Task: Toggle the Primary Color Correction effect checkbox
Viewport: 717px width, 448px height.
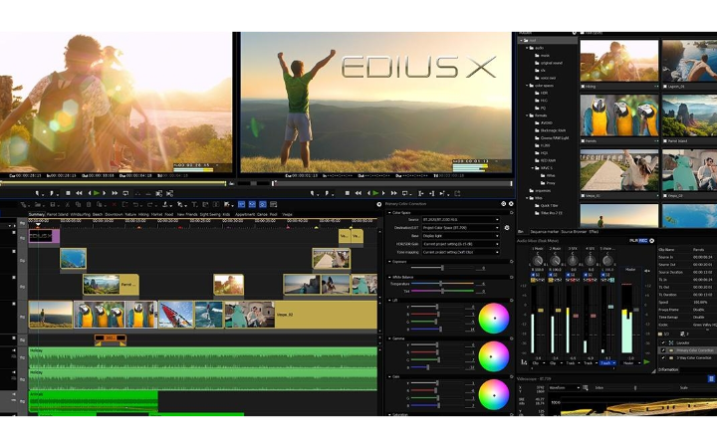Action: point(664,350)
